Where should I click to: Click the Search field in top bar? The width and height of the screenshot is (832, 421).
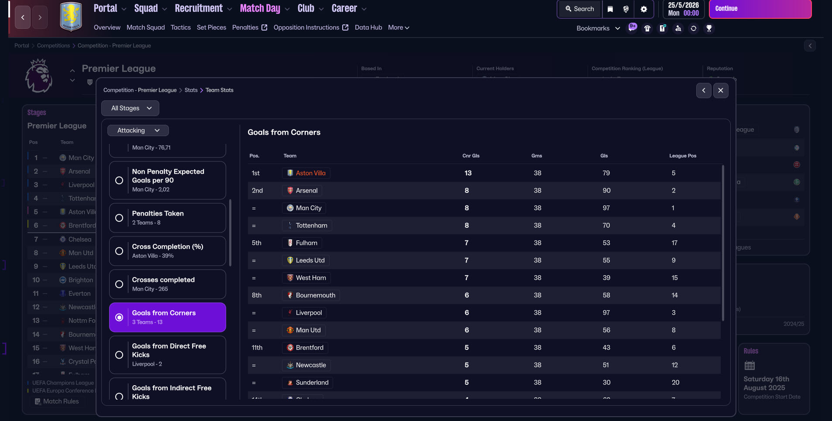point(580,9)
